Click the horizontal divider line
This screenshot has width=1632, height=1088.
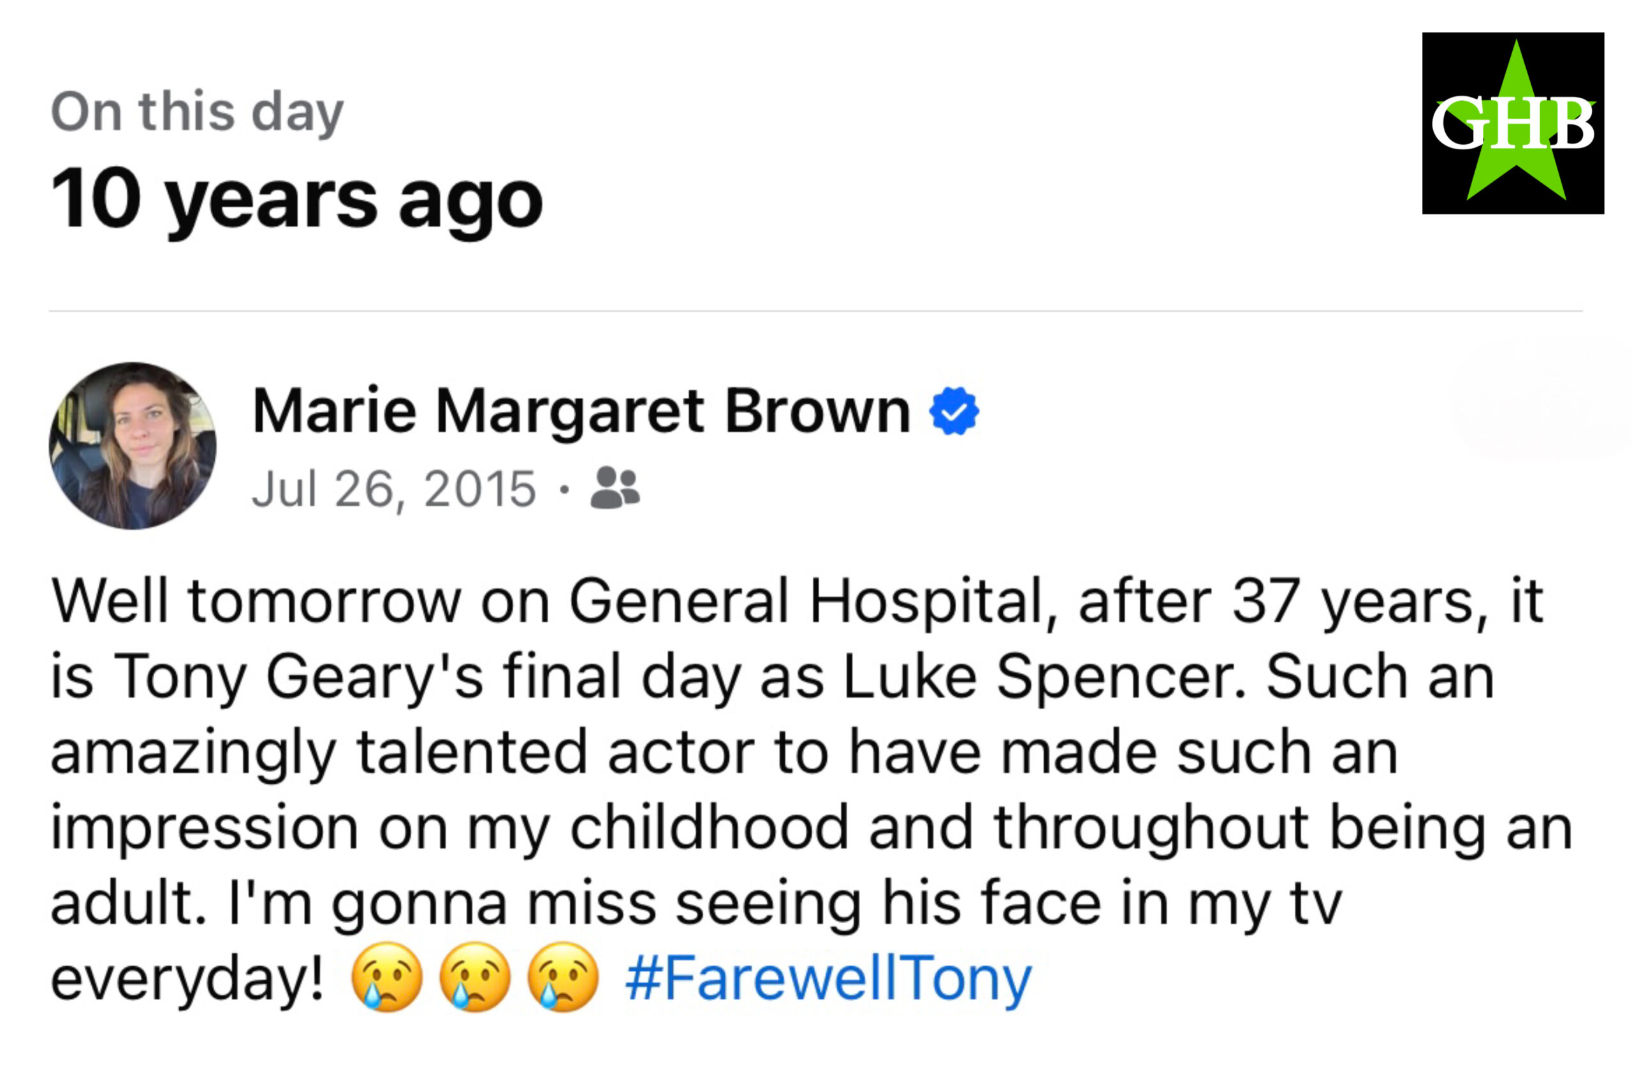(815, 311)
